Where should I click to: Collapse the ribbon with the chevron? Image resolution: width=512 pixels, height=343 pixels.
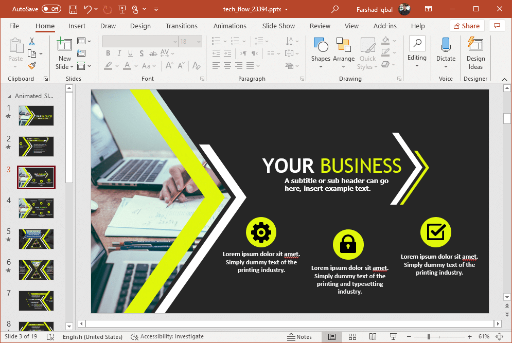(x=504, y=79)
